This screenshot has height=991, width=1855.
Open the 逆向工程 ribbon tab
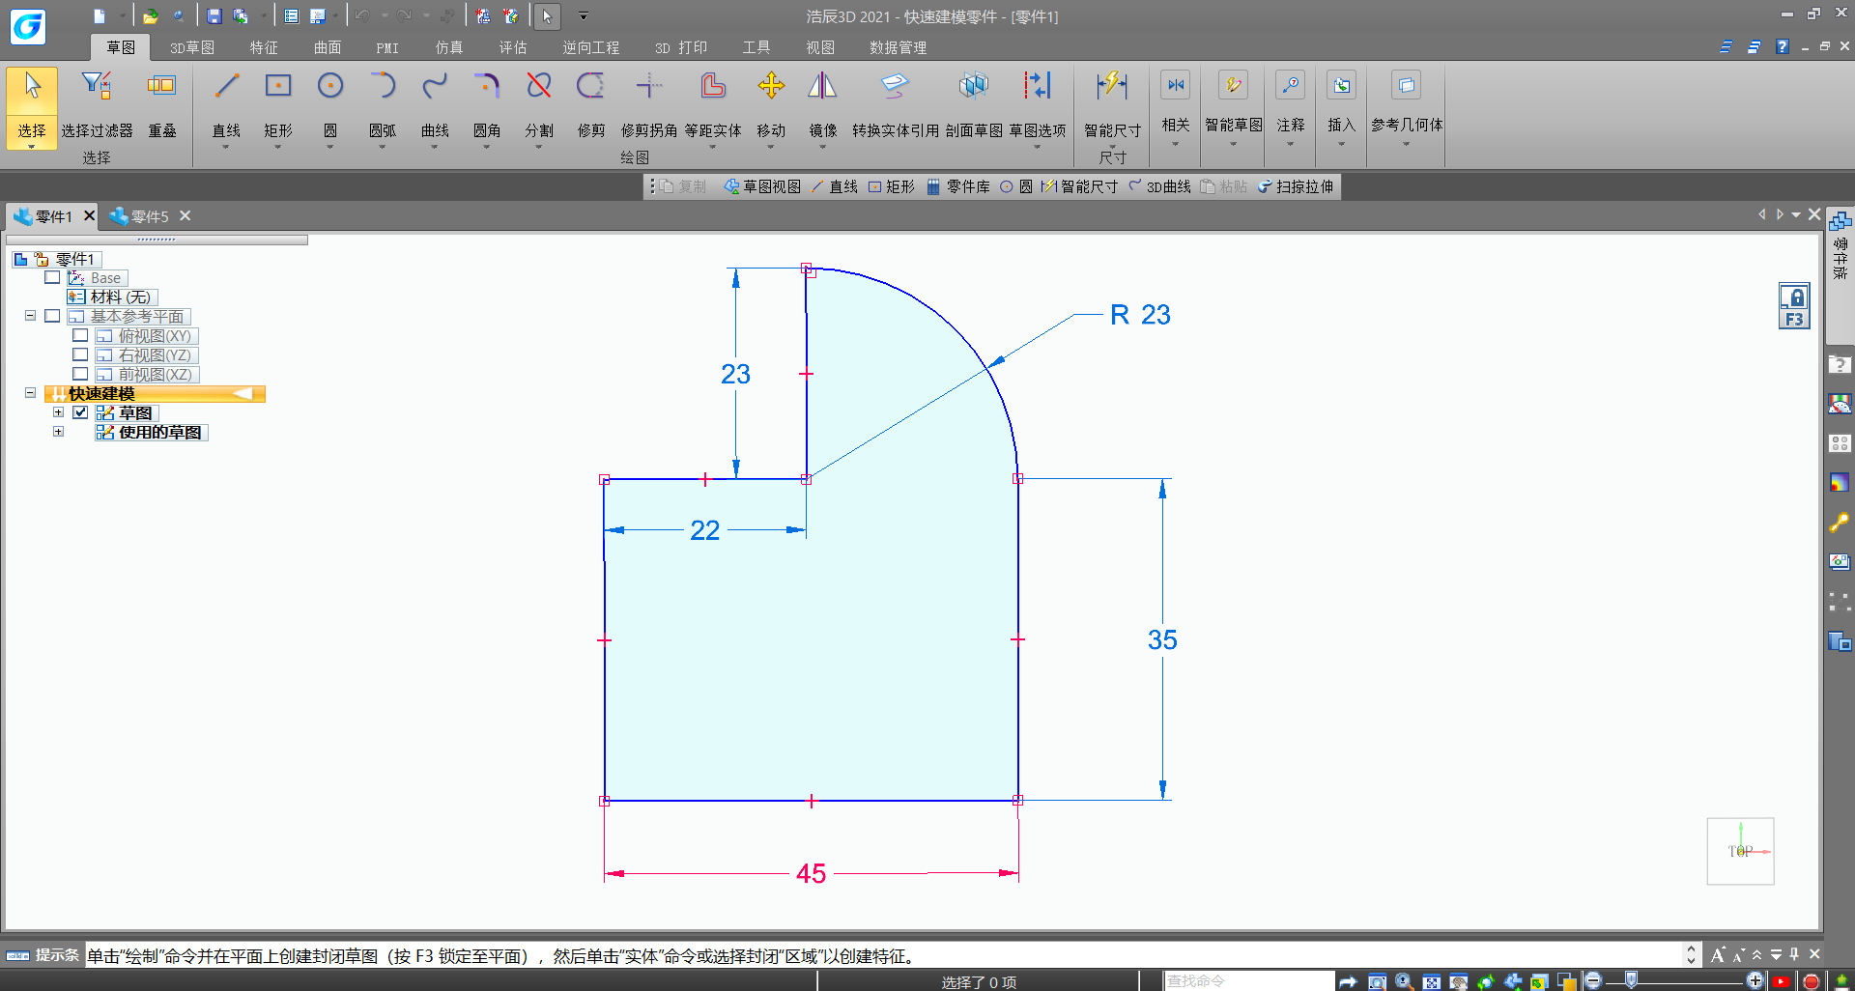click(x=591, y=47)
